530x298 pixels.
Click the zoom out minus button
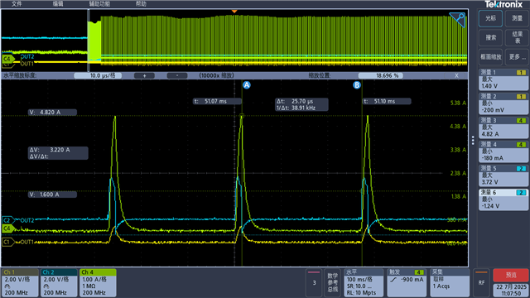[x=177, y=75]
